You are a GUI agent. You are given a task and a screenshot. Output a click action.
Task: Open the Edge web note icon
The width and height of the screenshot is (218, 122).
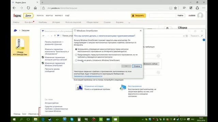point(191,8)
